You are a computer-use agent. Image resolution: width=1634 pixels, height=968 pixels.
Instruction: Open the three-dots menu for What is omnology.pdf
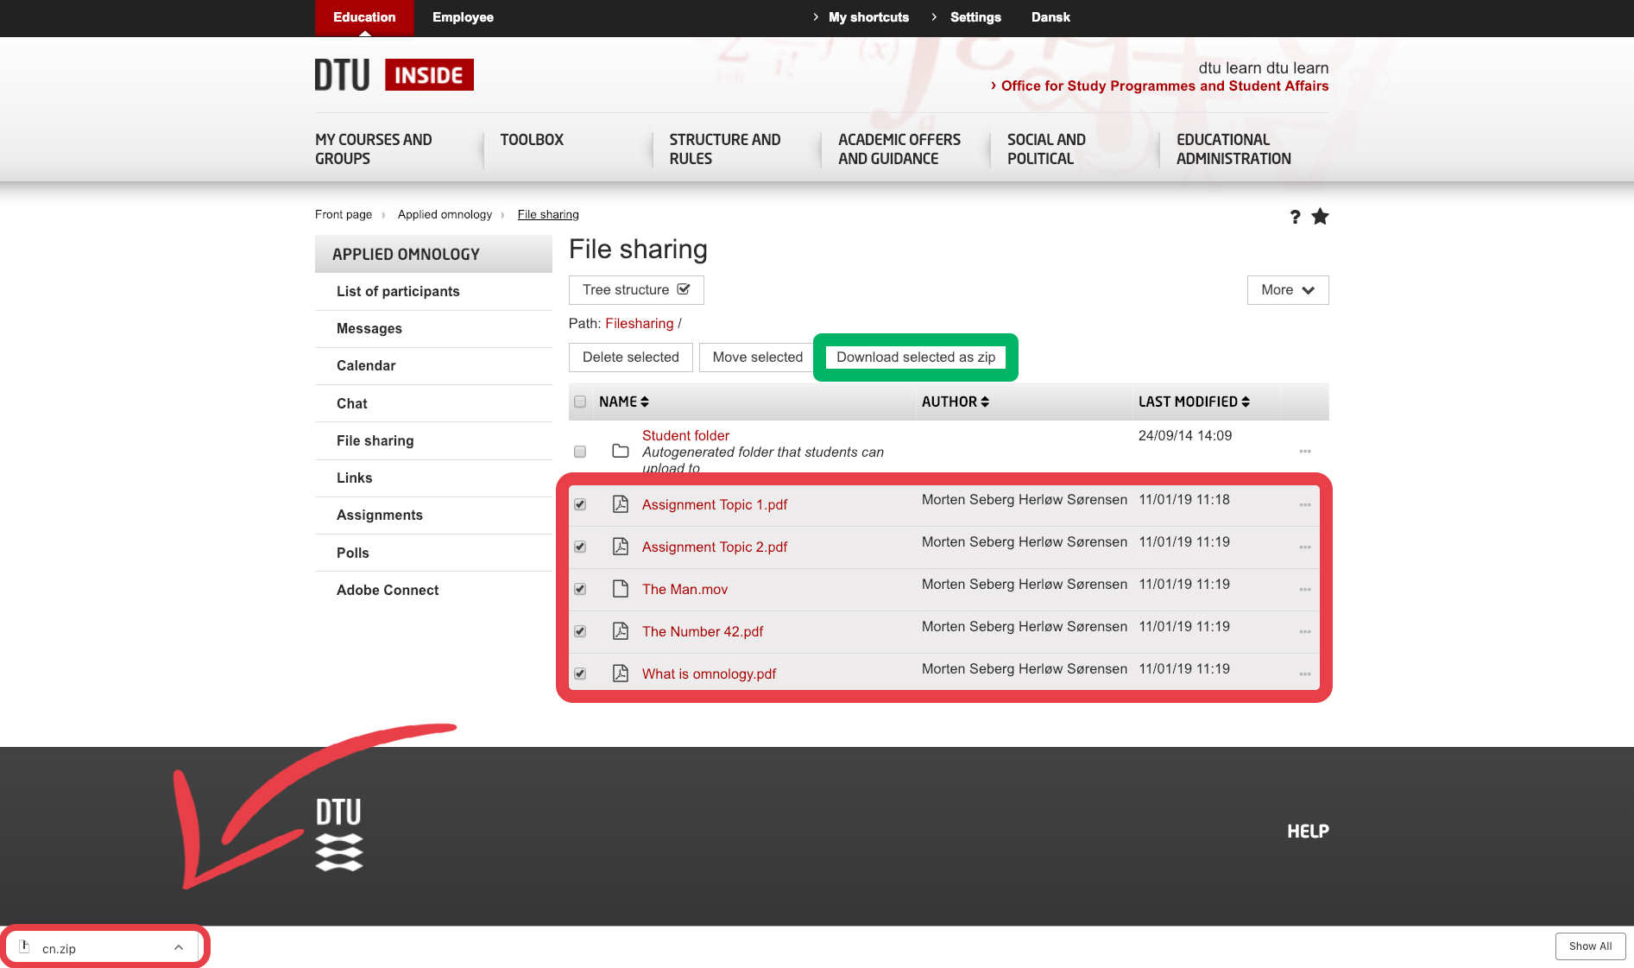pyautogui.click(x=1304, y=674)
